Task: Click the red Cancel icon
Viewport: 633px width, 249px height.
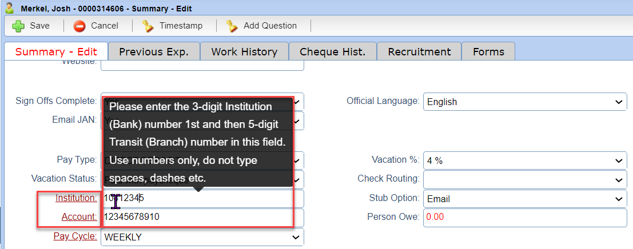Action: (x=79, y=26)
